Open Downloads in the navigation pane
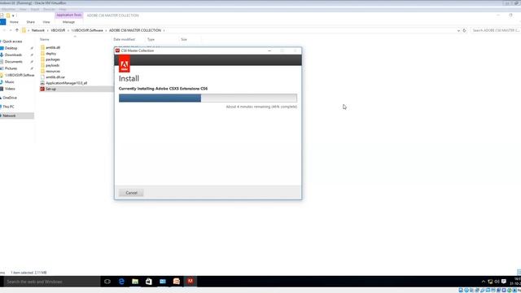This screenshot has height=293, width=521. point(13,55)
